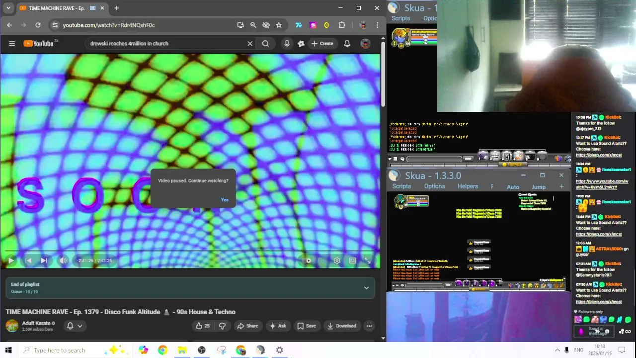Open the tab search dropdown arrow

pyautogui.click(x=8, y=8)
